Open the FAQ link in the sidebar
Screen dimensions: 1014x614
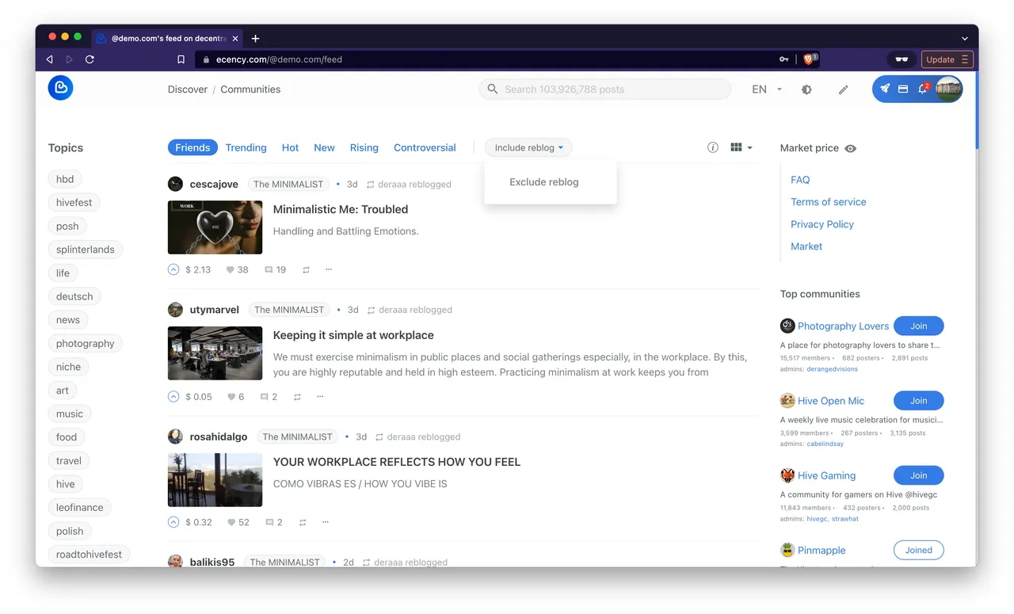800,180
